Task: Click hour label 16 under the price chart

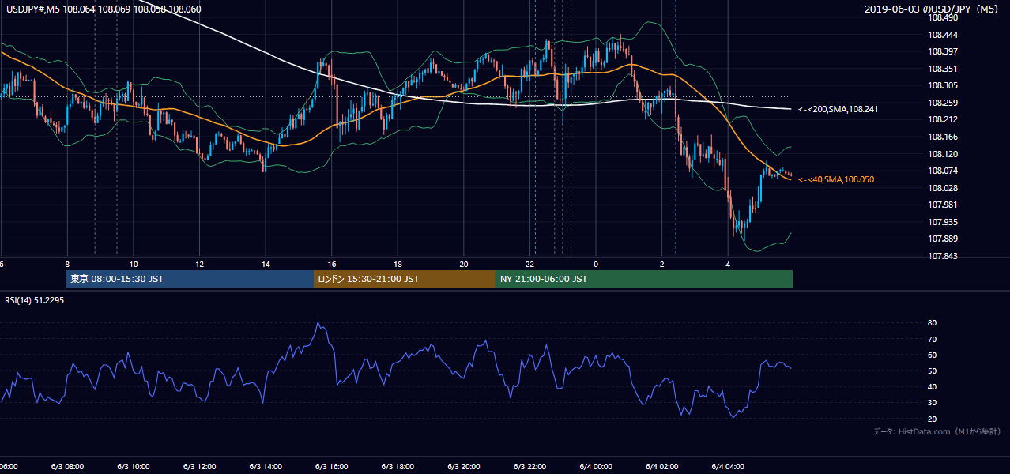Action: point(332,265)
